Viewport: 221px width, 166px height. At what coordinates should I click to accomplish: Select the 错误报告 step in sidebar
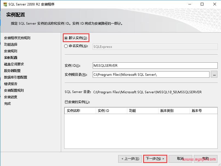[x=11, y=84]
